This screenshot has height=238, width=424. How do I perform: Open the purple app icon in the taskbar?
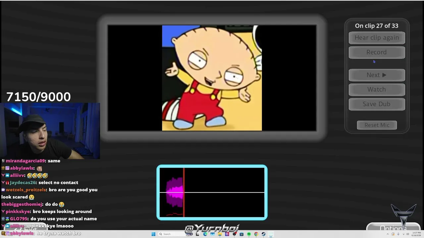(x=227, y=234)
